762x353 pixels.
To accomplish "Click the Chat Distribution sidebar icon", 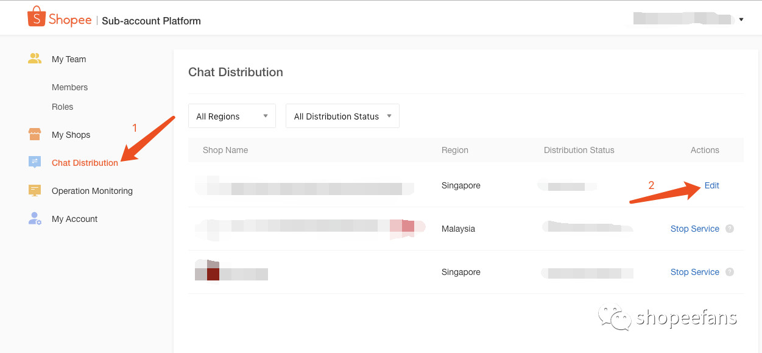I will click(35, 162).
